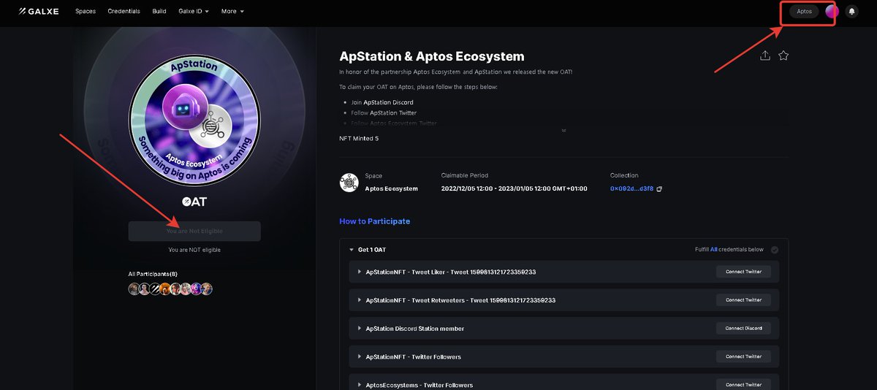Image resolution: width=877 pixels, height=390 pixels.
Task: Collapse the Get 1 OAT section
Action: point(352,250)
